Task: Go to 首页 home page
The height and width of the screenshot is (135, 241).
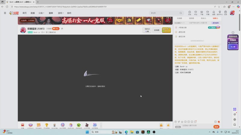Action: pyautogui.click(x=25, y=13)
